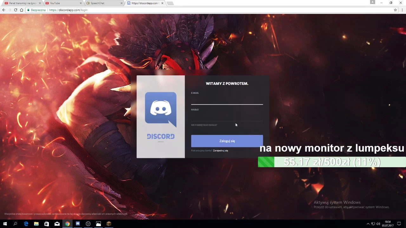The image size is (406, 228).
Task: Close the YouTube tab
Action: click(x=81, y=3)
